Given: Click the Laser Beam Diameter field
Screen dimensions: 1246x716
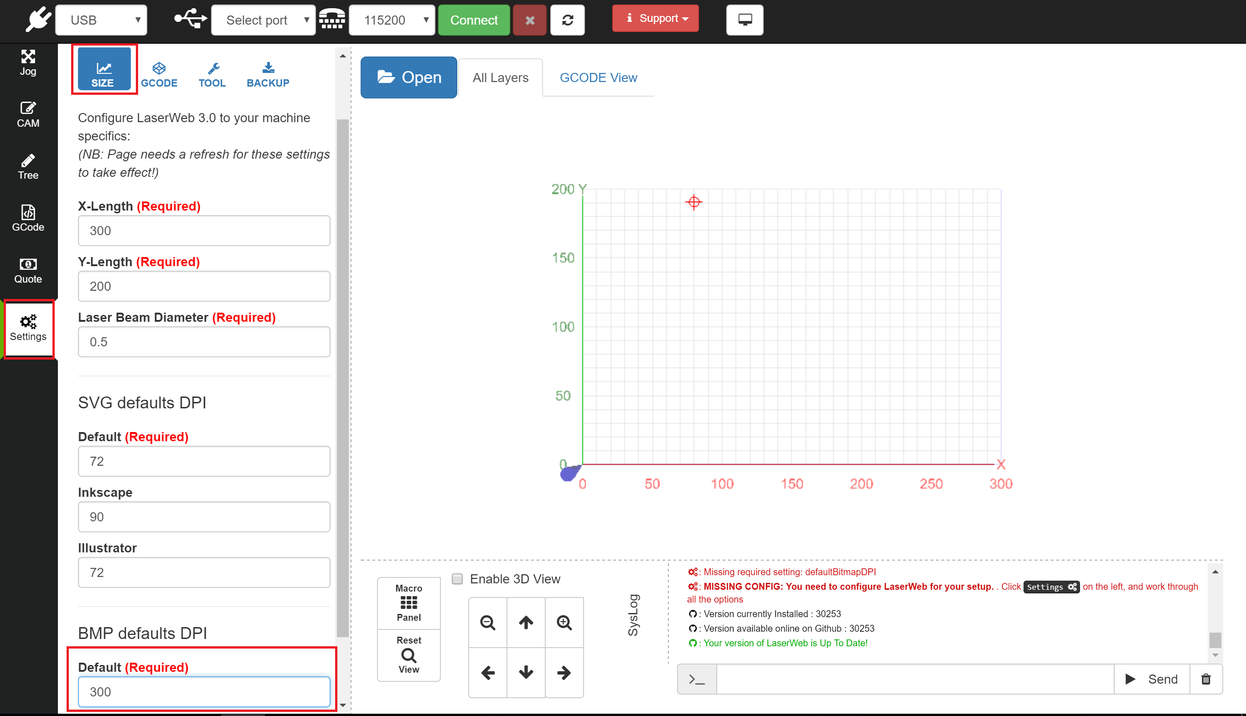Looking at the screenshot, I should pyautogui.click(x=204, y=342).
